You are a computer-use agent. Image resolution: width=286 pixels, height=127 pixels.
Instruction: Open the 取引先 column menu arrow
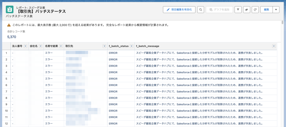[104, 46]
